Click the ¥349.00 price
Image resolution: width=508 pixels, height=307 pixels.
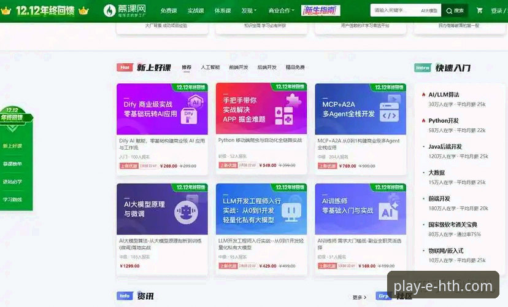(x=268, y=165)
